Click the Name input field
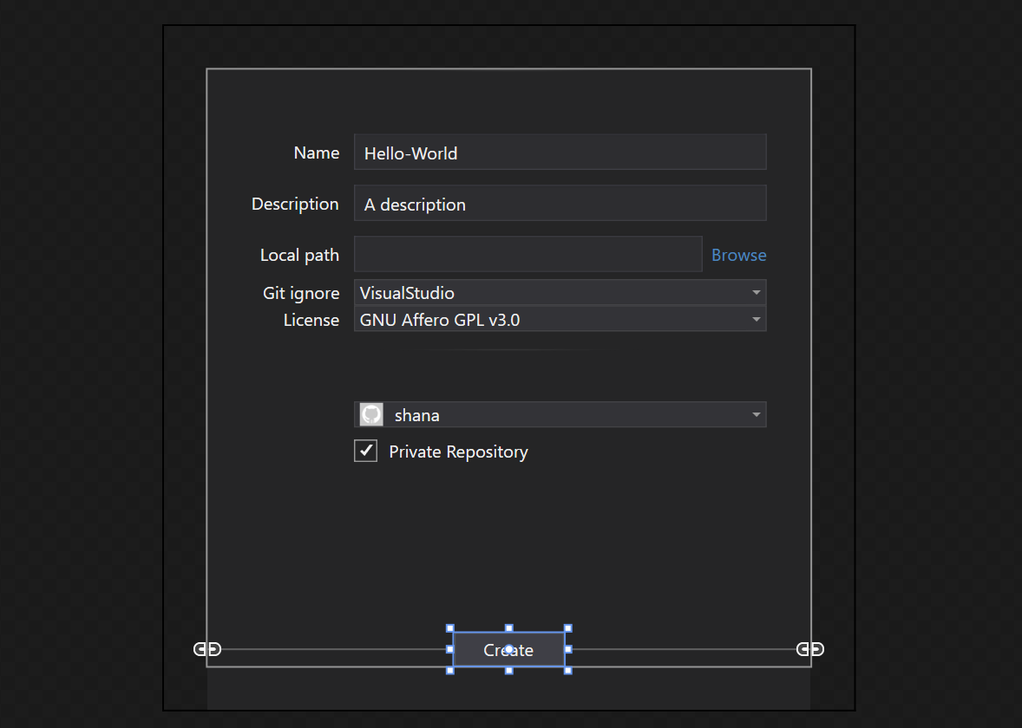 click(560, 153)
